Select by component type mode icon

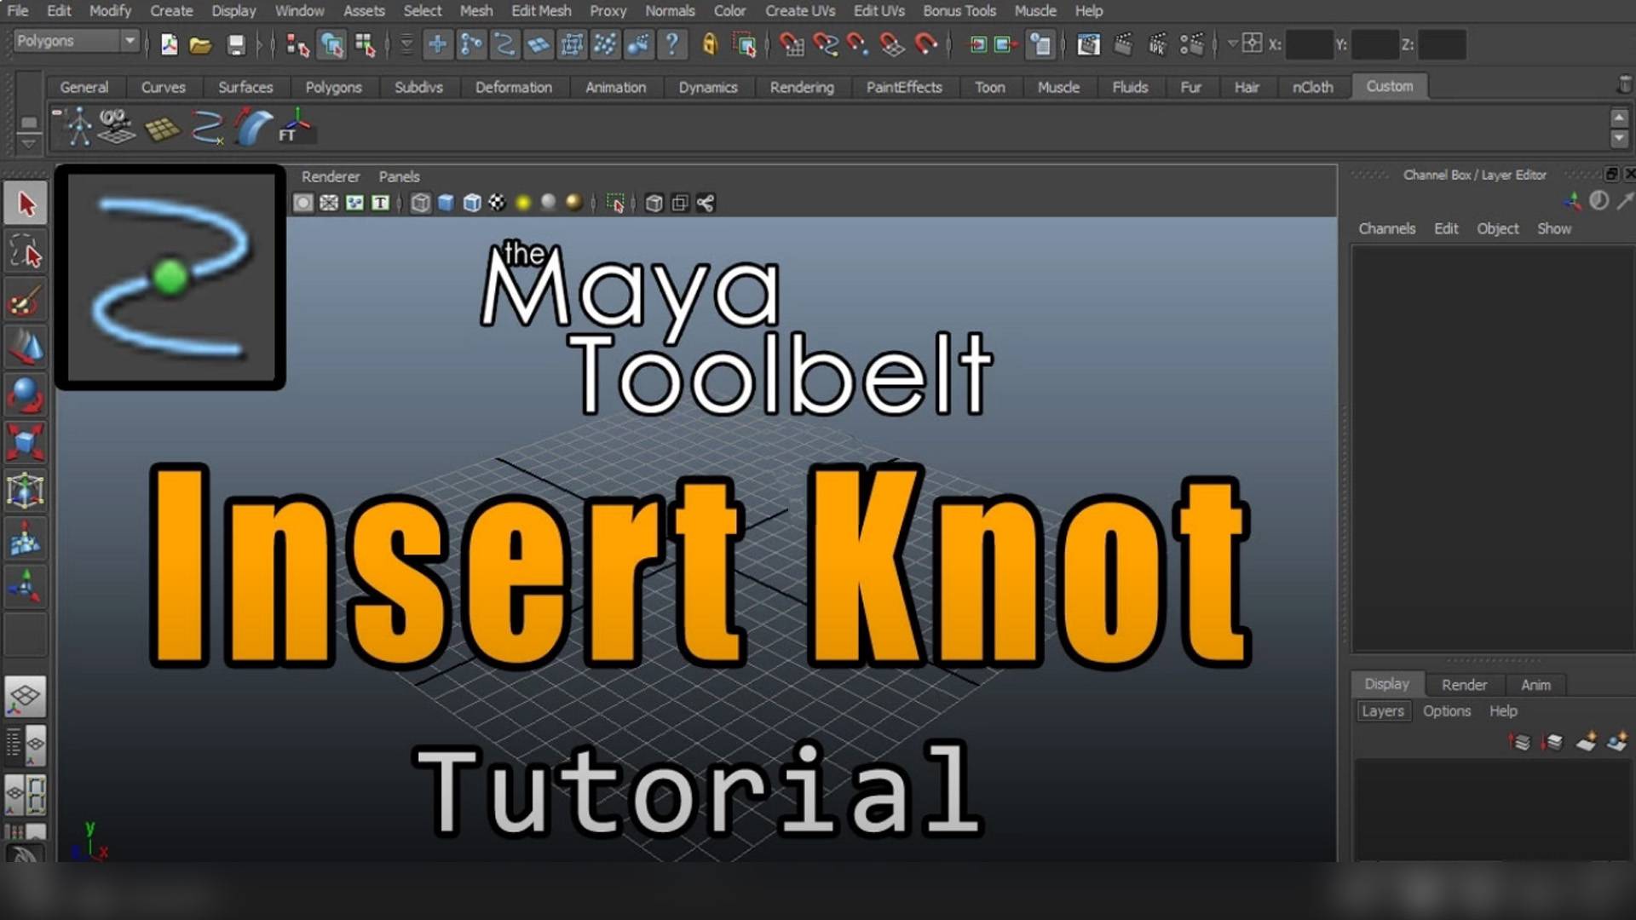tap(366, 44)
